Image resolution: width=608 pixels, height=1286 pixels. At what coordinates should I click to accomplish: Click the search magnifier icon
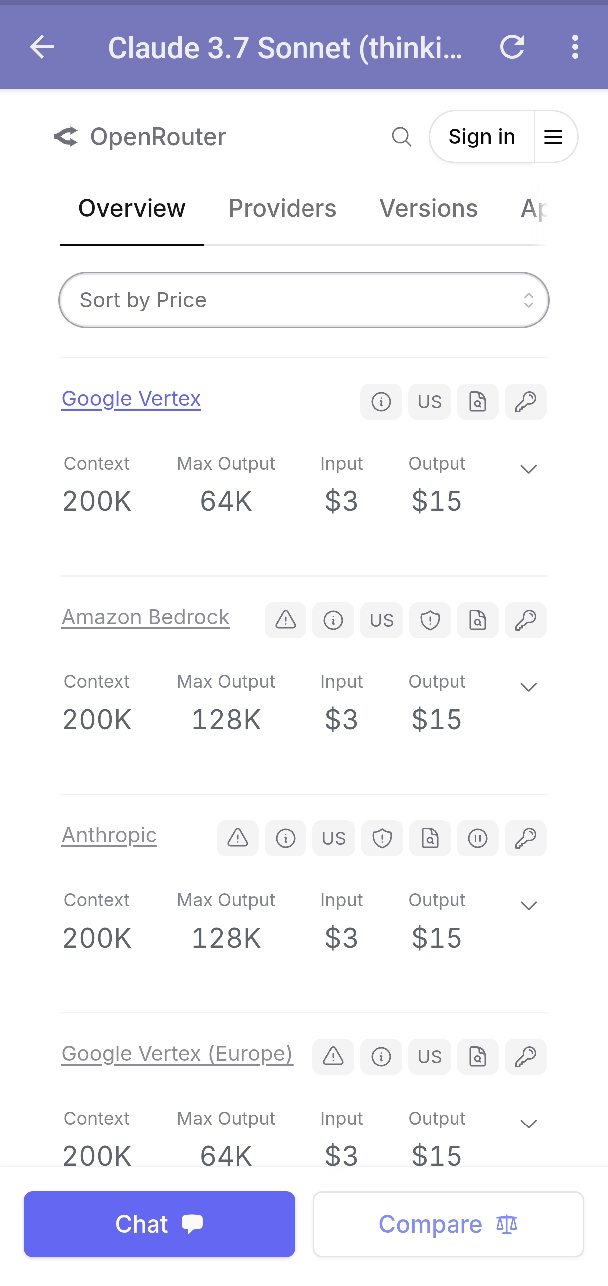[x=401, y=136]
